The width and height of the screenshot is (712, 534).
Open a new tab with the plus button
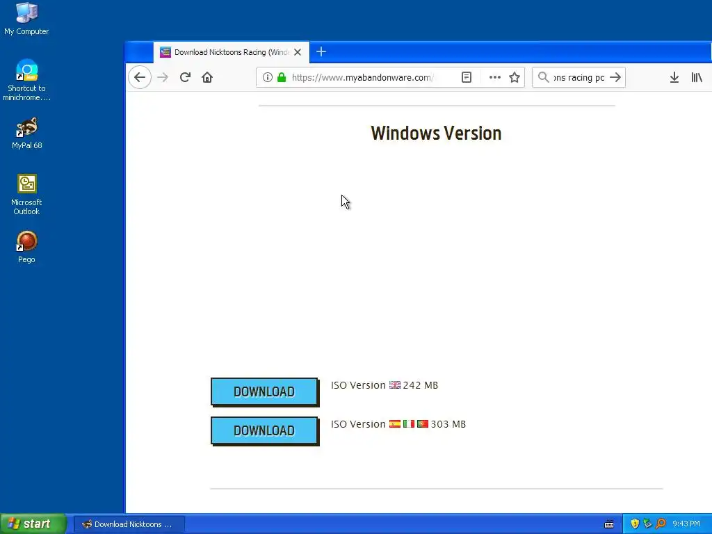click(321, 51)
